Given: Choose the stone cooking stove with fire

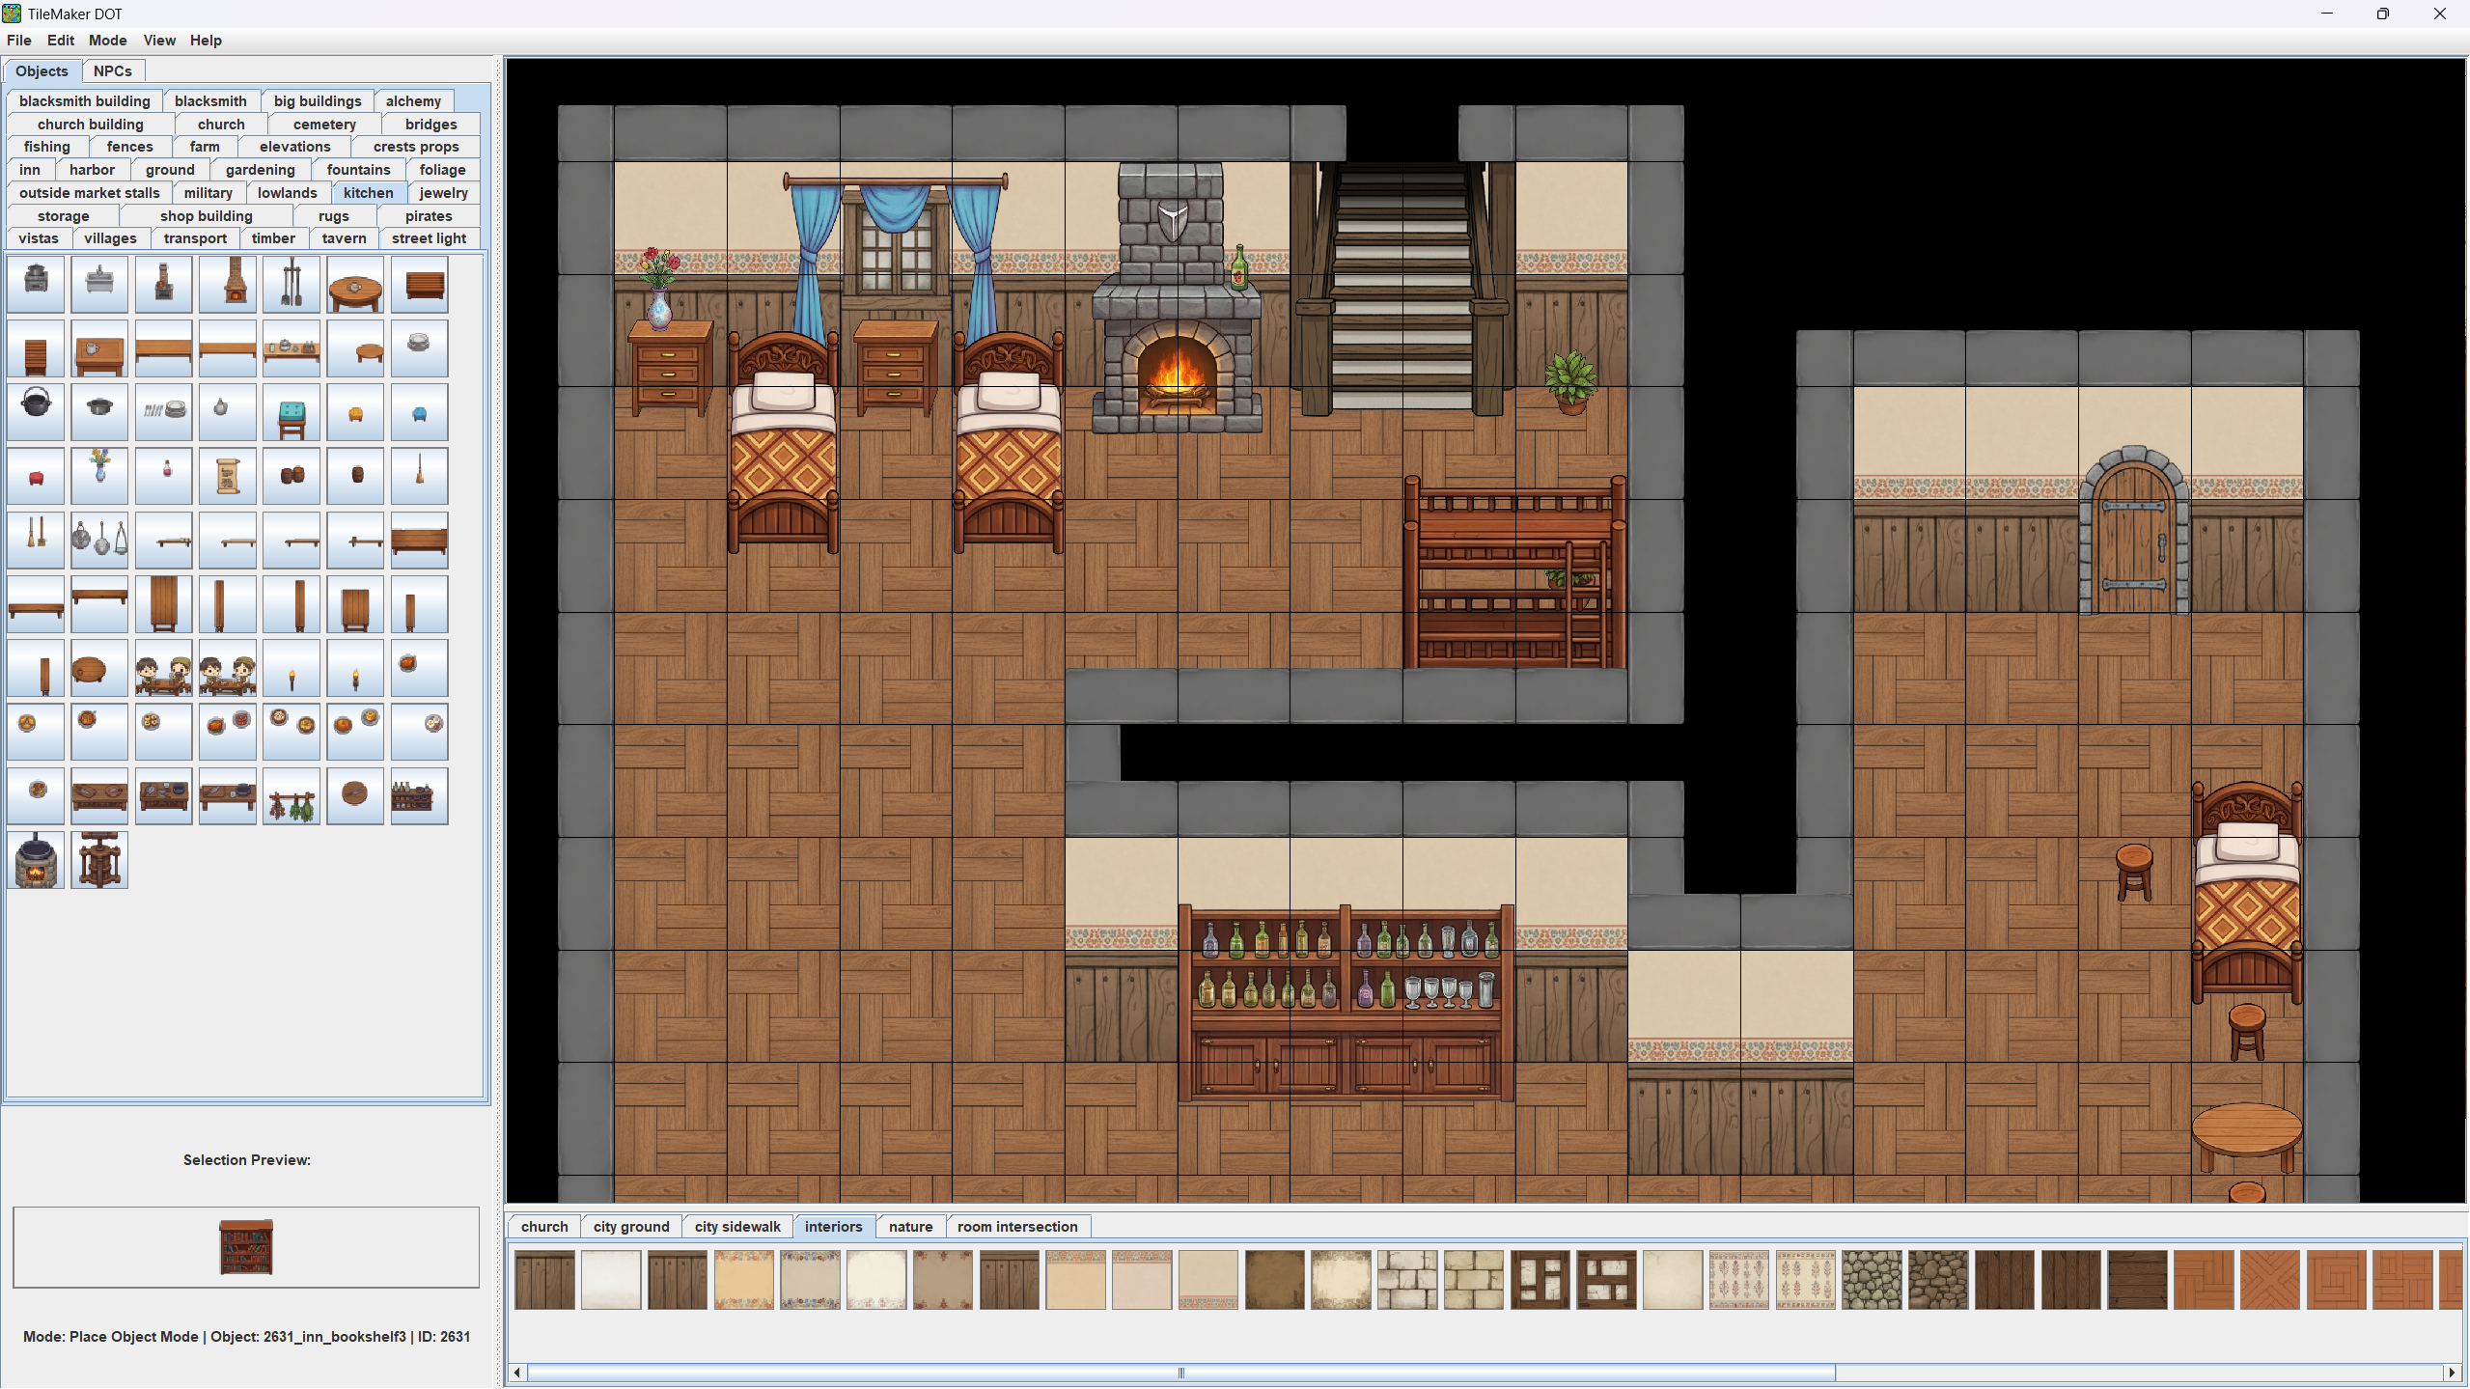Looking at the screenshot, I should pos(36,861).
